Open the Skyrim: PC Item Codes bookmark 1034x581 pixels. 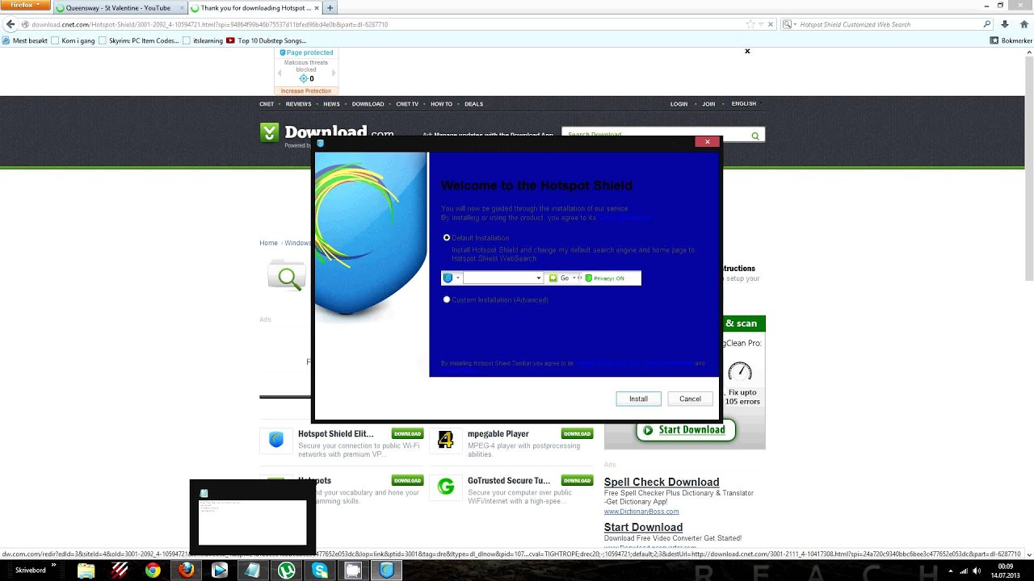point(139,40)
